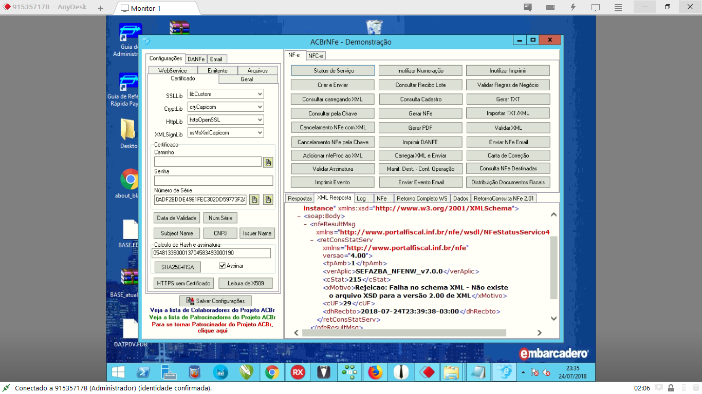Switch to the Email configuration tab
This screenshot has height=394, width=702.
[x=216, y=59]
